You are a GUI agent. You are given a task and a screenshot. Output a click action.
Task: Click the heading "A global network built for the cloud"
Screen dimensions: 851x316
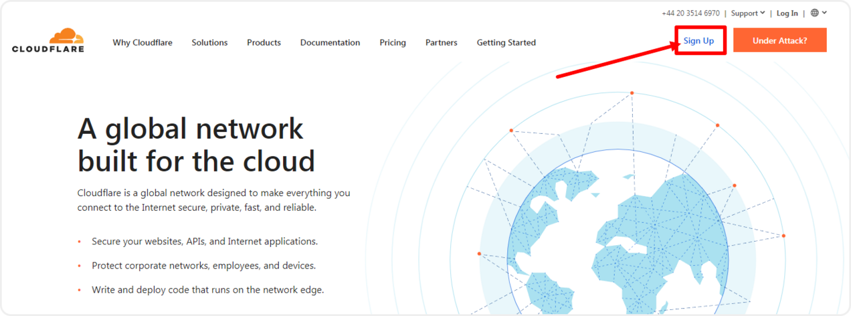(196, 145)
